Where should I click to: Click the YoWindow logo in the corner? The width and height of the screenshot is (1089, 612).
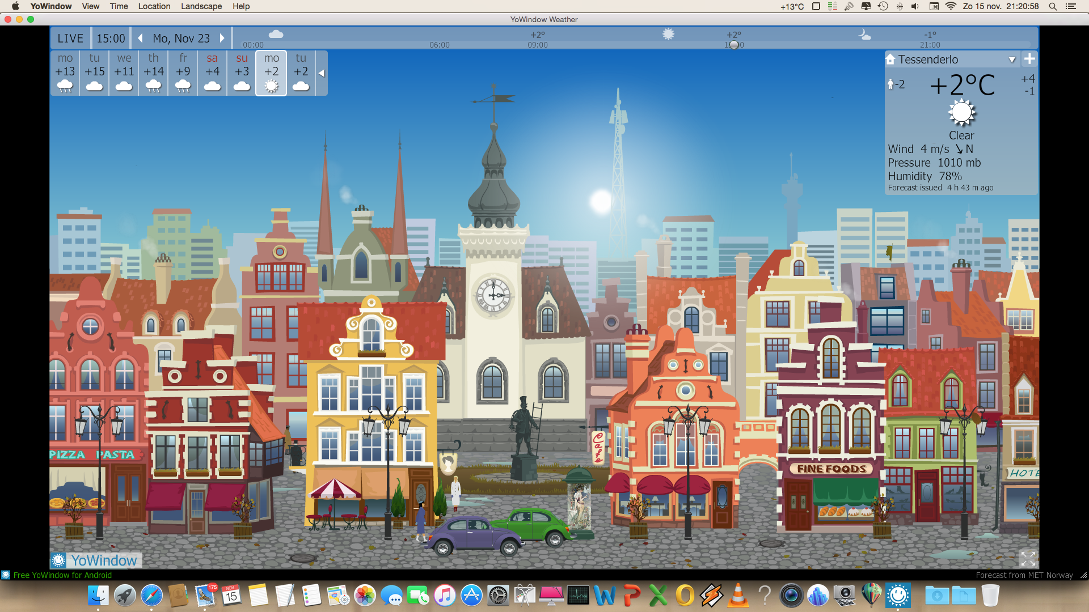96,560
